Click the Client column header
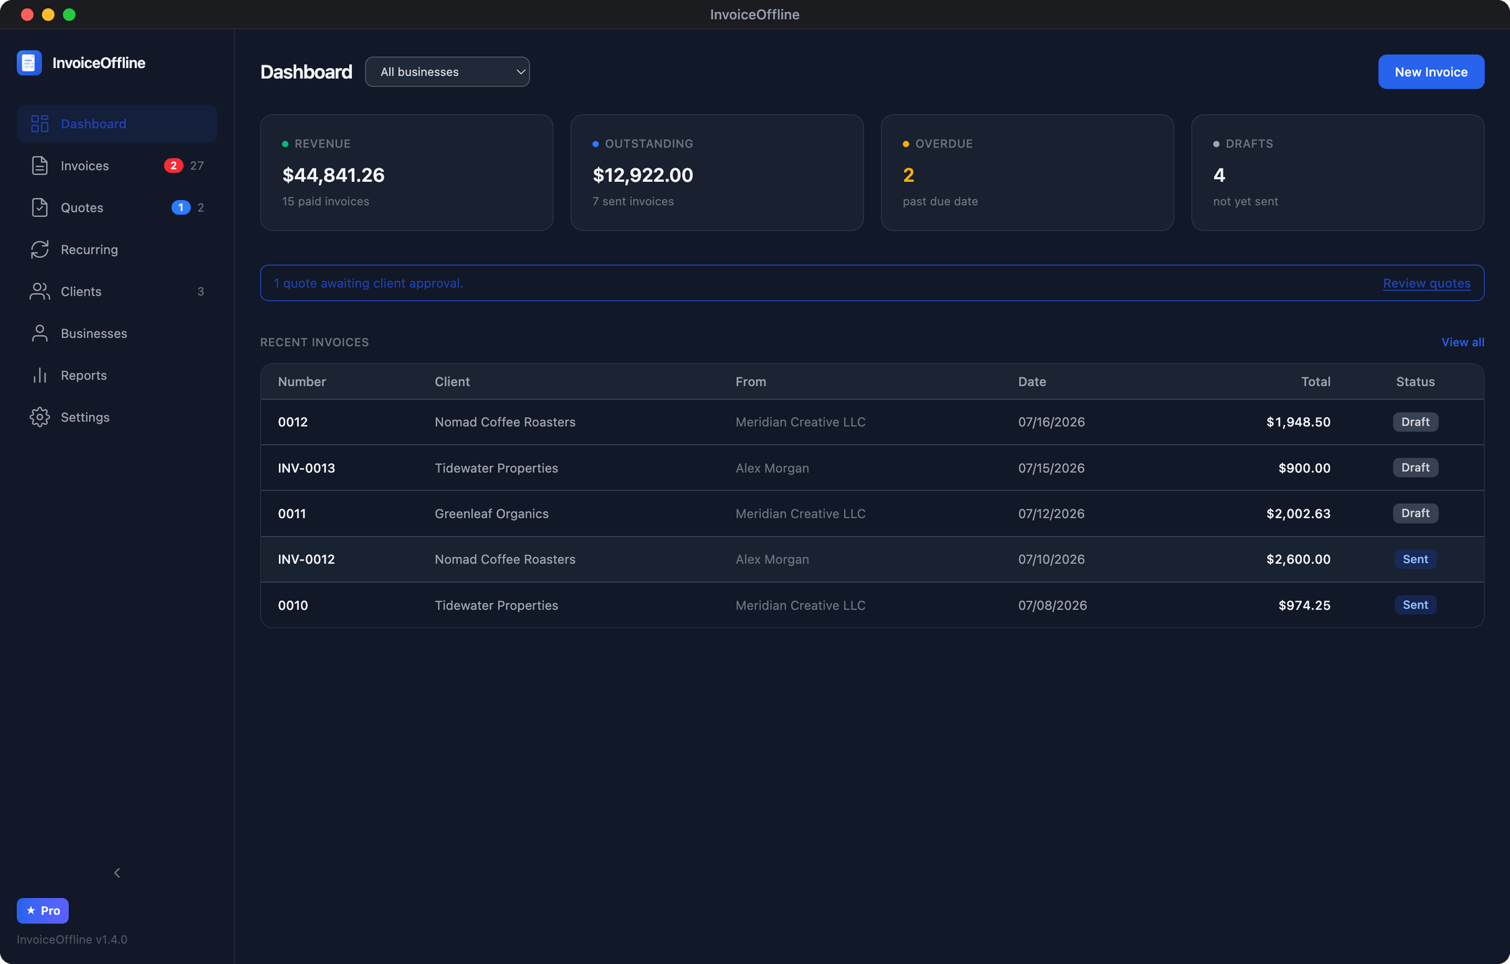 coord(452,381)
